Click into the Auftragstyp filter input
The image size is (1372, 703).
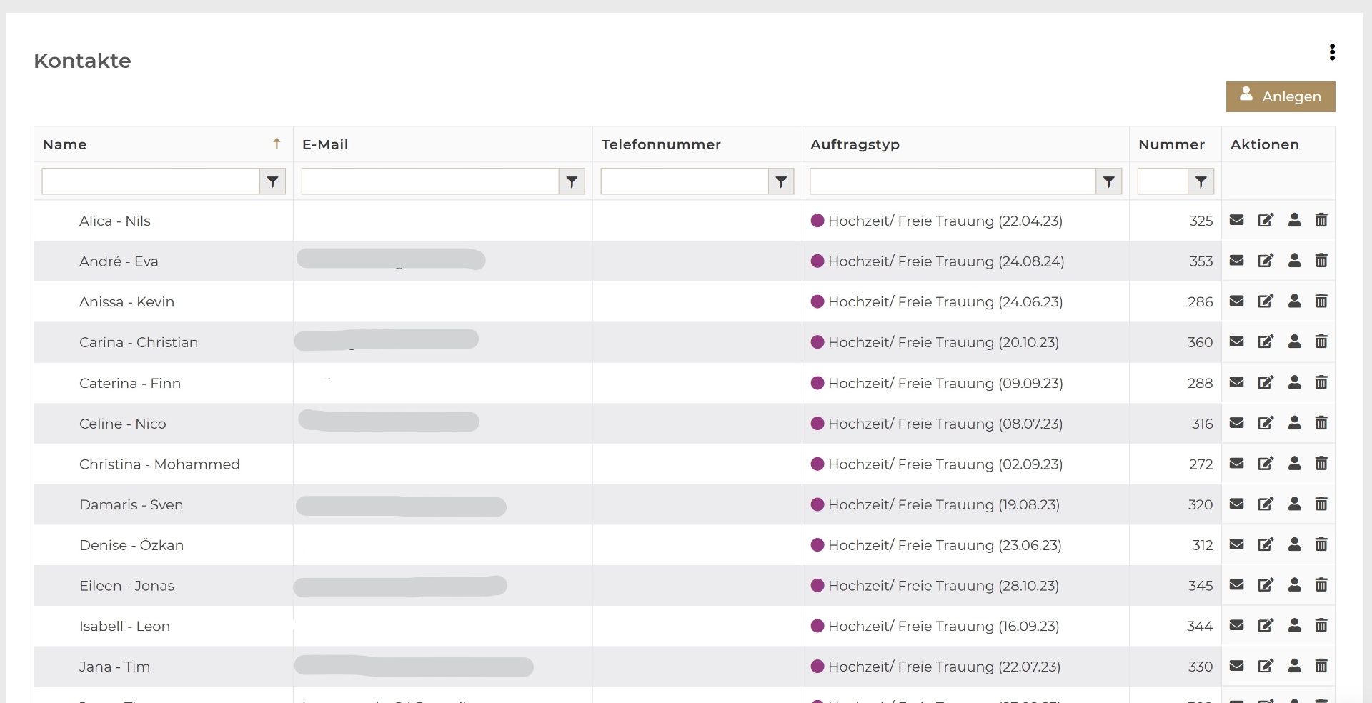(x=953, y=182)
